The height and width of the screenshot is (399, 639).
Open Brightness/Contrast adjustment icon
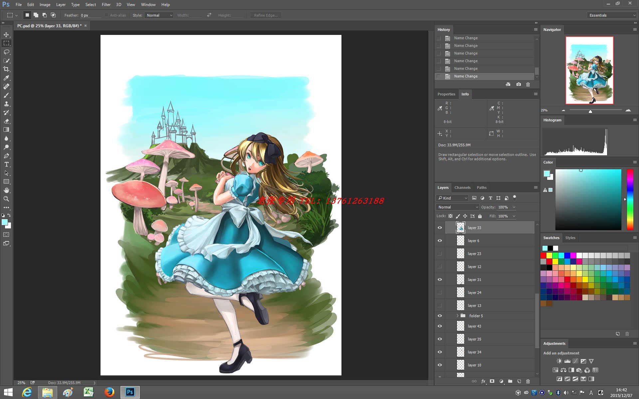559,361
